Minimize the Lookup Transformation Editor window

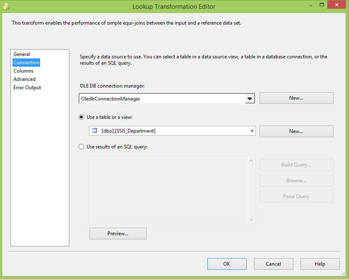coord(311,5)
